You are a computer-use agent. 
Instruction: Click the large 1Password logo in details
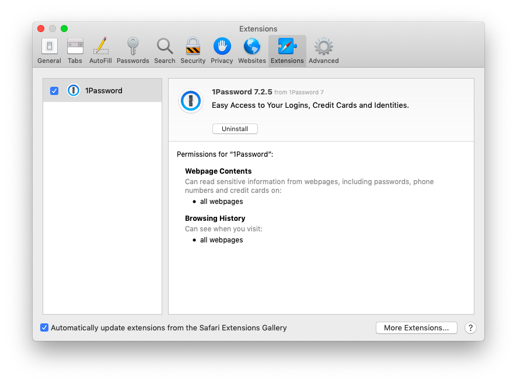(x=191, y=101)
